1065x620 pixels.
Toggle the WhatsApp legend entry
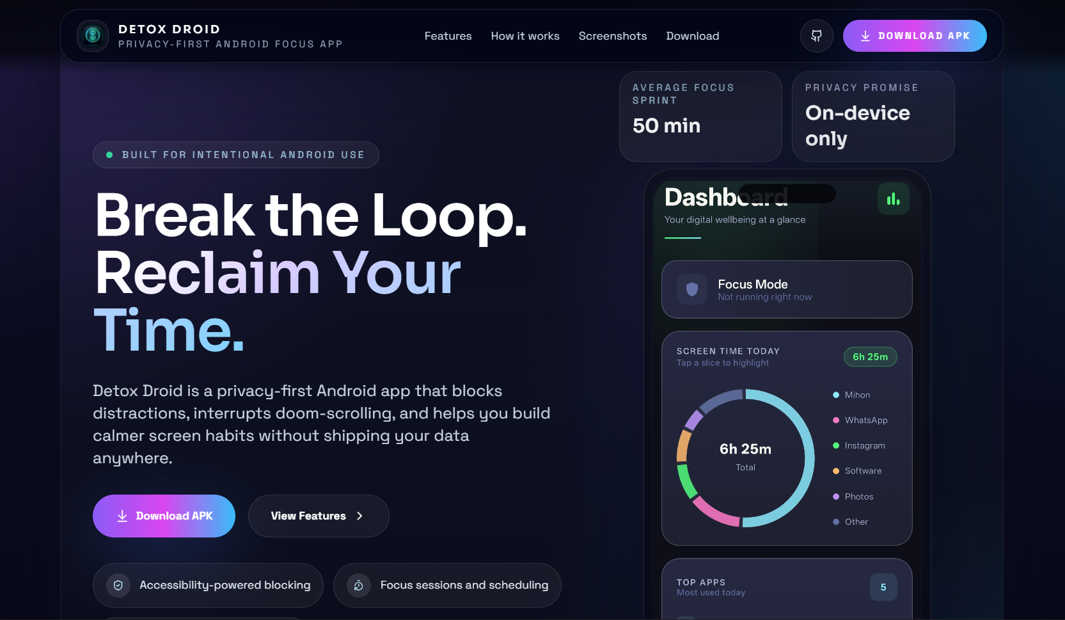(865, 420)
